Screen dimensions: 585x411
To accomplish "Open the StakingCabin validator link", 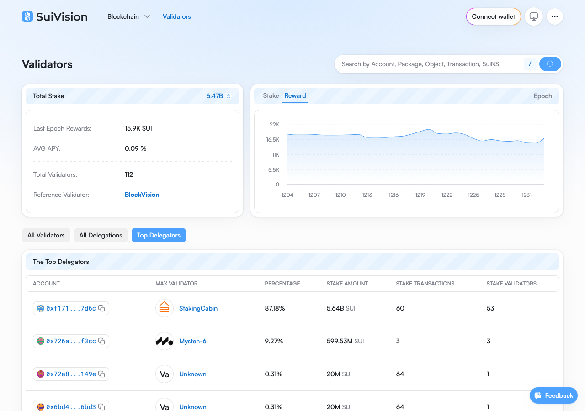I will click(198, 308).
